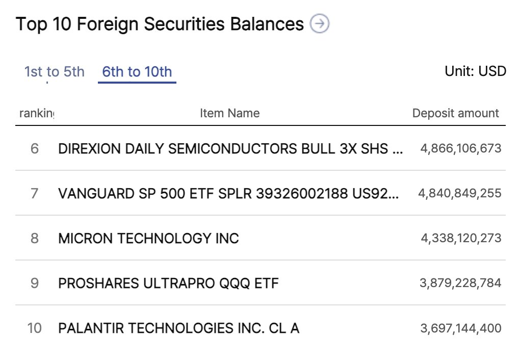Screen dimensions: 519x361
Task: Click the rank number 10 cell
Action: point(35,328)
